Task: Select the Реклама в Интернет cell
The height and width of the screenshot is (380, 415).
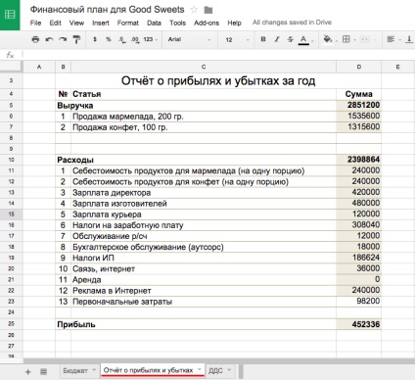Action: coord(204,291)
